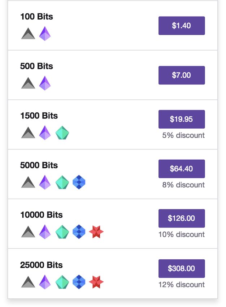Buy 100 Bits for $1.40

[182, 26]
